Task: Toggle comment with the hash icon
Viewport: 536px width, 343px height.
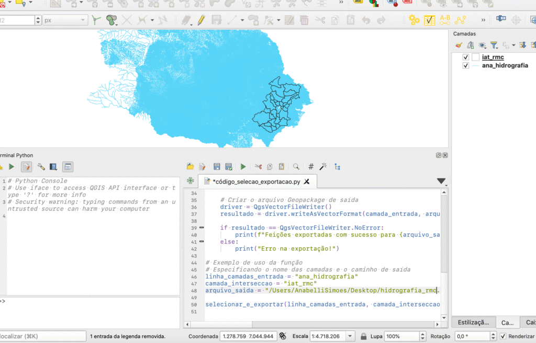Action: tap(311, 167)
